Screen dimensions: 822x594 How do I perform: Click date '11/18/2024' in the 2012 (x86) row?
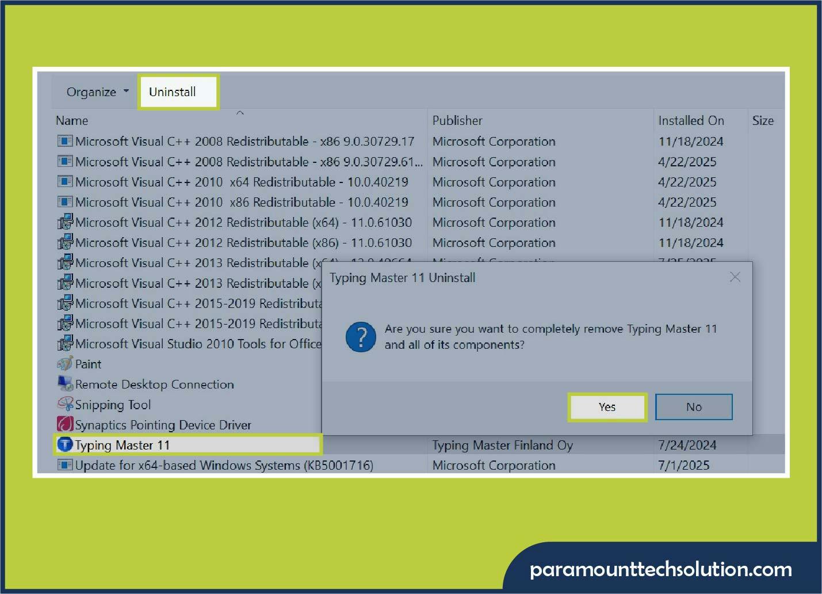click(x=690, y=242)
